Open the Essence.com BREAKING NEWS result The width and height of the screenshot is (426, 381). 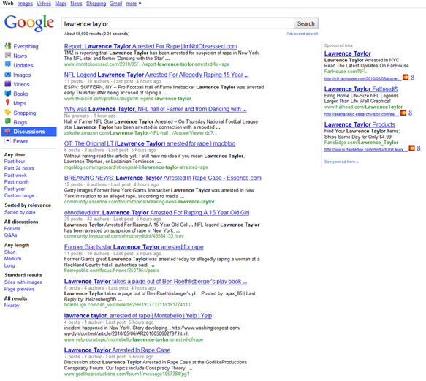click(163, 178)
